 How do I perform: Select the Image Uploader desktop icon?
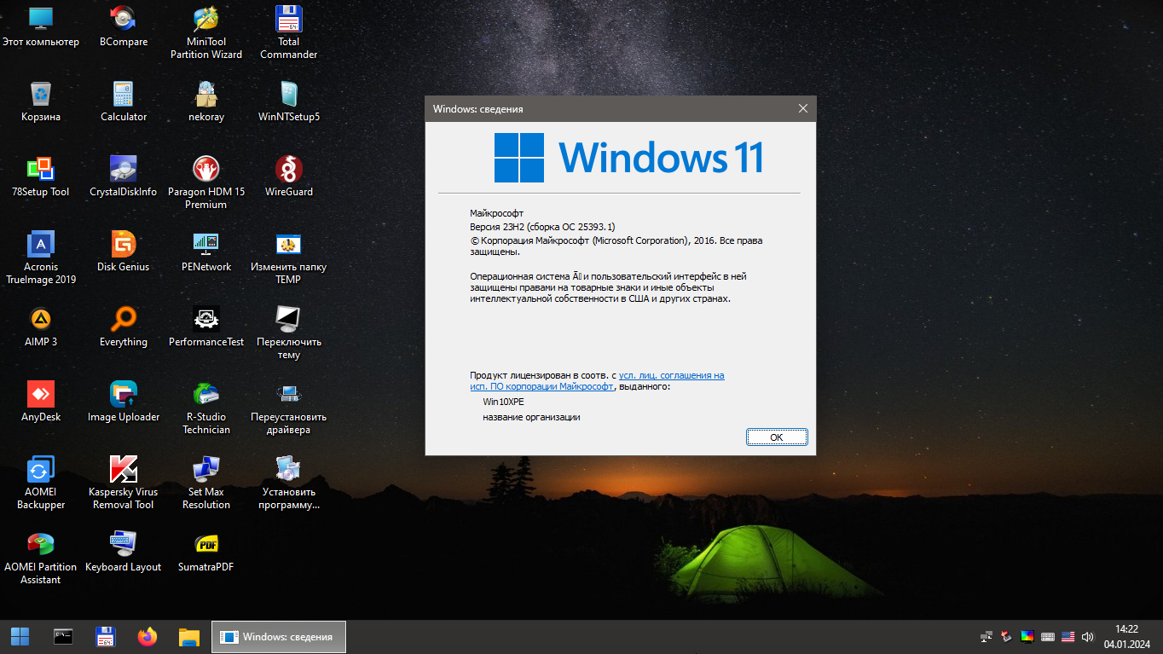pos(123,402)
